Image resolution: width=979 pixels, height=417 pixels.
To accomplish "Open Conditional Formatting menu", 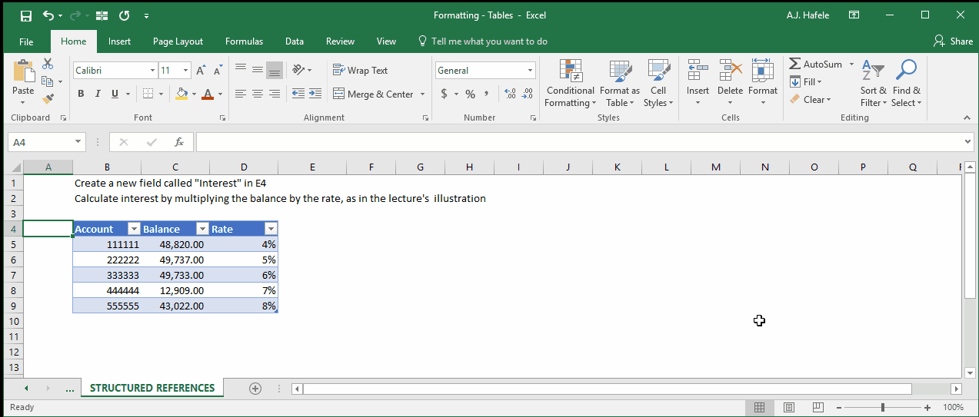I will pyautogui.click(x=570, y=84).
